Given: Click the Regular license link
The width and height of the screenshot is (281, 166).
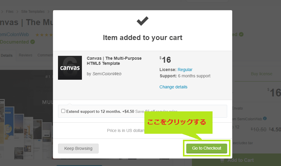Looking at the screenshot, I should tap(185, 70).
